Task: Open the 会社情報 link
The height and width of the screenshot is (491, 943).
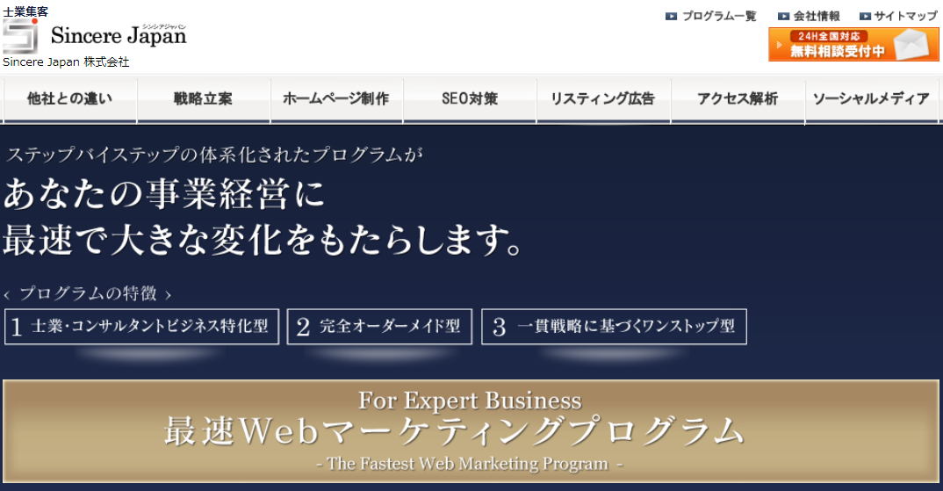Action: [x=817, y=16]
